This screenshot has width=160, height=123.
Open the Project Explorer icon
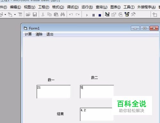107,14
